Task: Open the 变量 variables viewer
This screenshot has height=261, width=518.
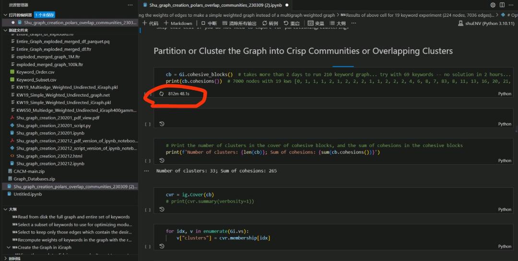Action: pos(316,23)
